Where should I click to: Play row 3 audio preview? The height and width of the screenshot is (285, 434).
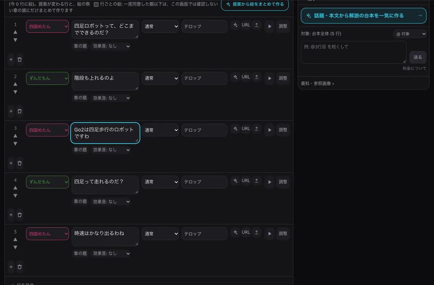coord(269,130)
